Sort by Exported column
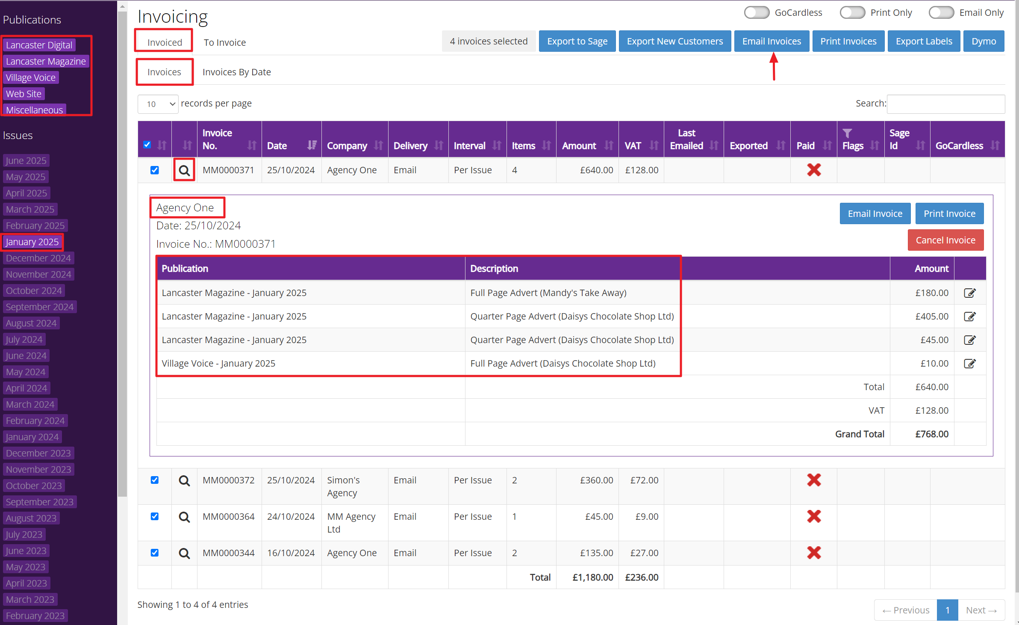1019x625 pixels. [x=757, y=139]
